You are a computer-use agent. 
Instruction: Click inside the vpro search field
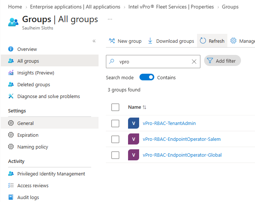(x=153, y=62)
